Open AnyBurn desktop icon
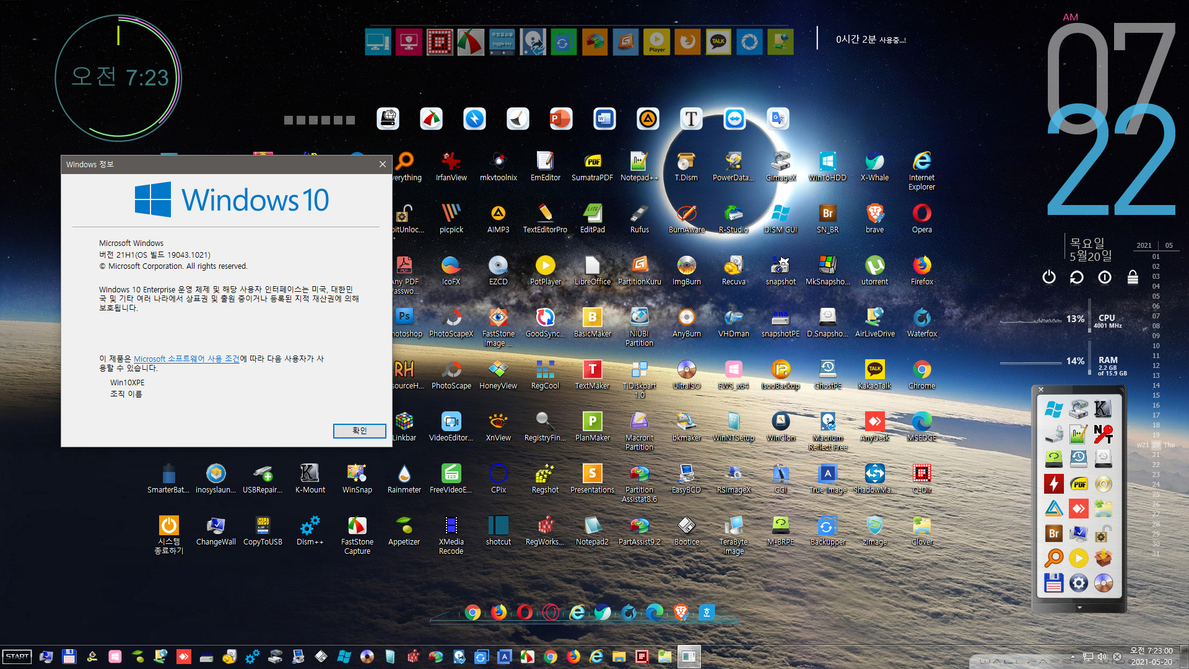Image resolution: width=1189 pixels, height=669 pixels. point(686,323)
